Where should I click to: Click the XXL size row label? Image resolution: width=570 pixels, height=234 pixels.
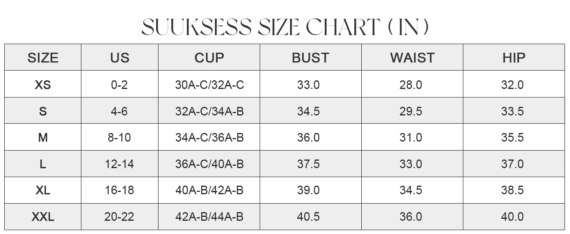coord(43,216)
